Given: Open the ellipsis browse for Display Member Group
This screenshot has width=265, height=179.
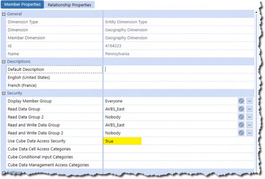Looking at the screenshot, I should [x=249, y=101].
